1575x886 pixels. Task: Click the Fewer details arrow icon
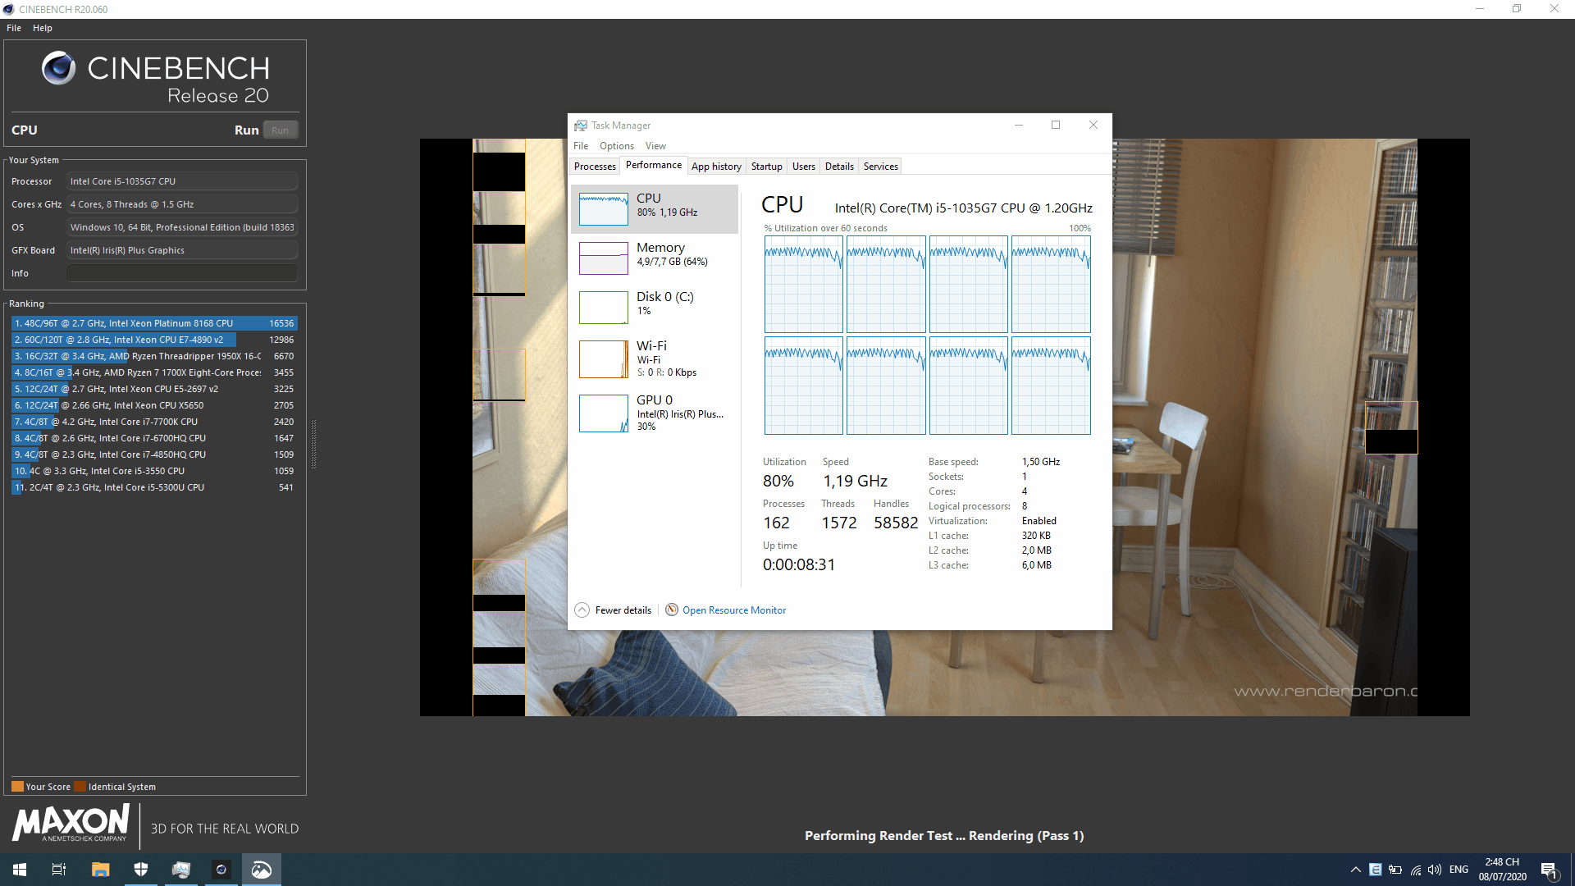[582, 610]
